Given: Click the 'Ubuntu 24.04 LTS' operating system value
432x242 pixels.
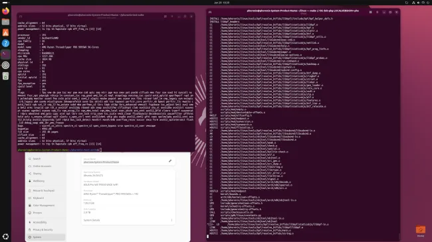Looking at the screenshot, I should 94,176.
